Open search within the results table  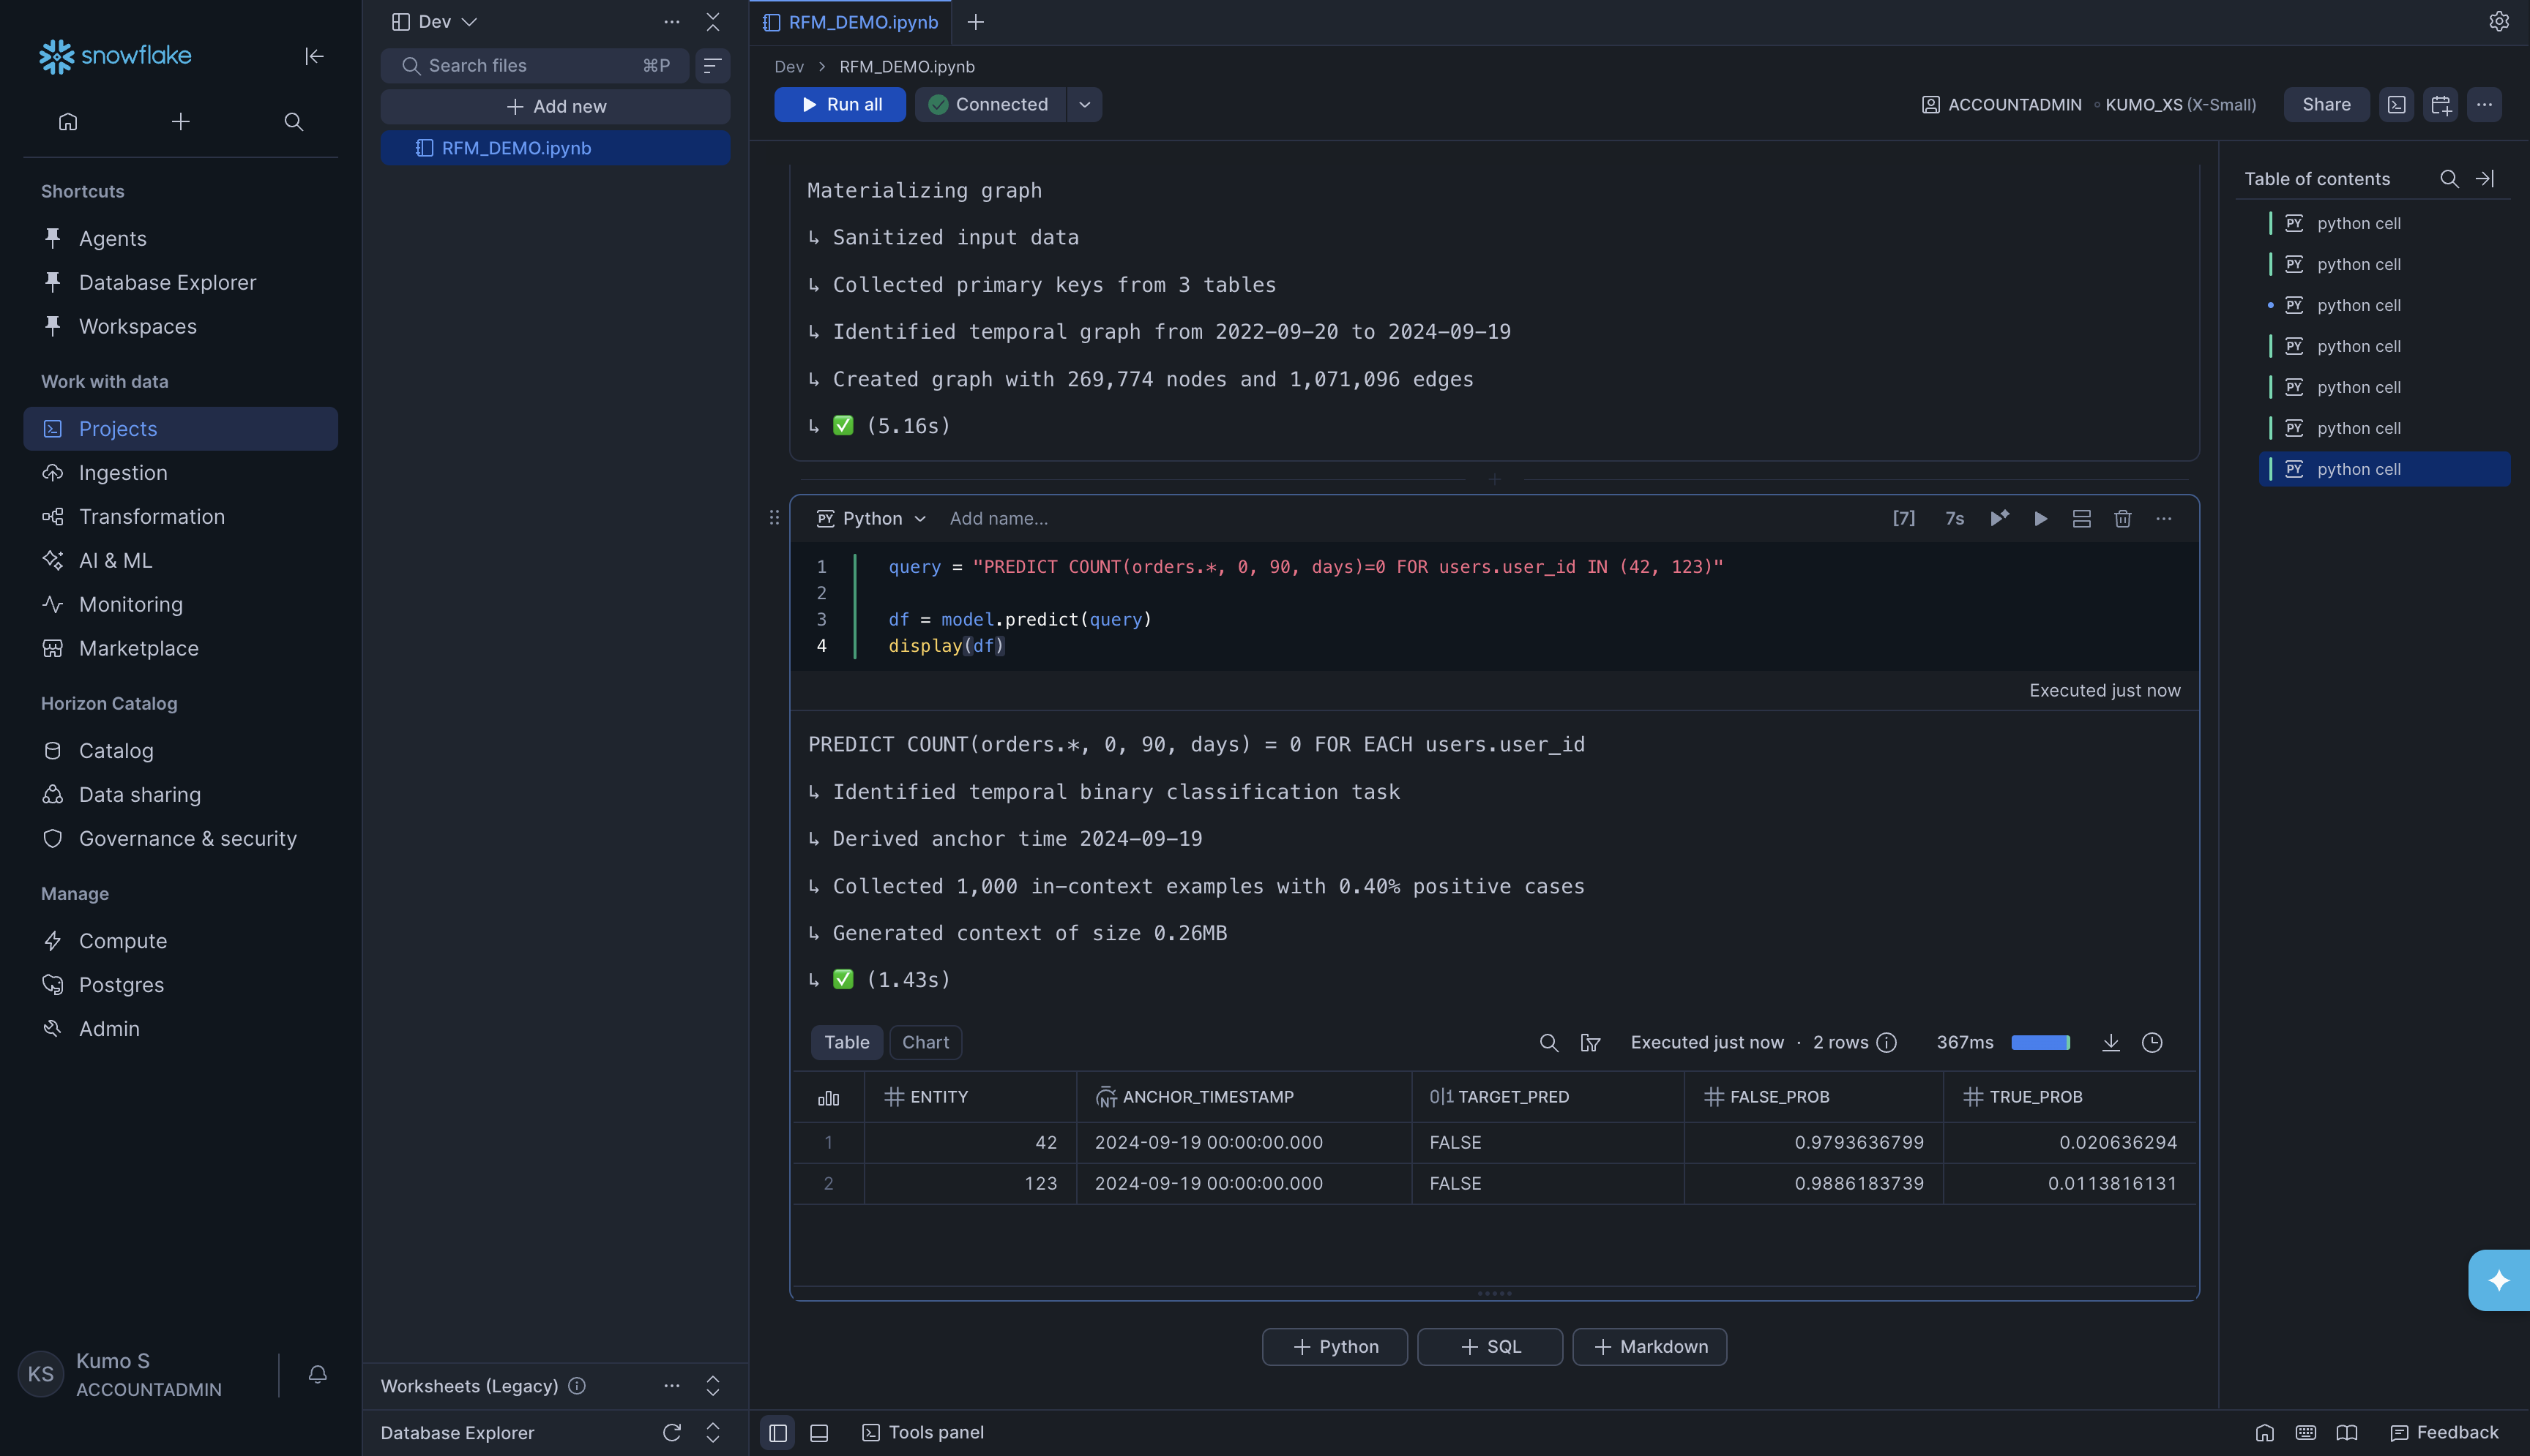(x=1548, y=1042)
